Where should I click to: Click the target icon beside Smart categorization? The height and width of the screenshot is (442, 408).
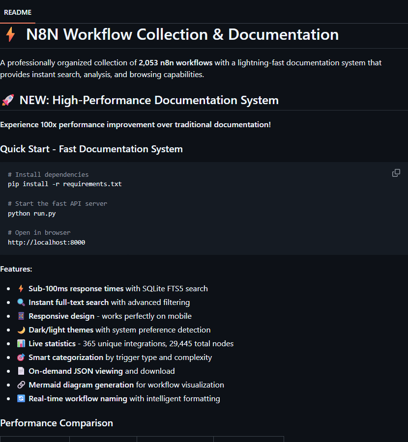pyautogui.click(x=21, y=357)
